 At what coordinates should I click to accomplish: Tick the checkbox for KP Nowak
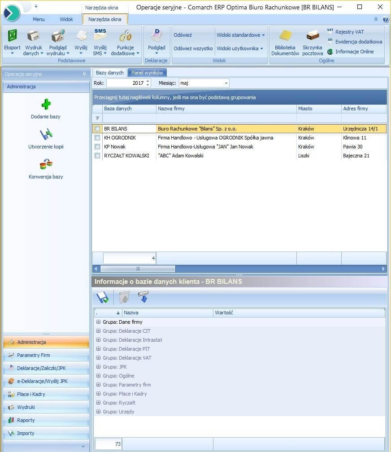pos(97,147)
